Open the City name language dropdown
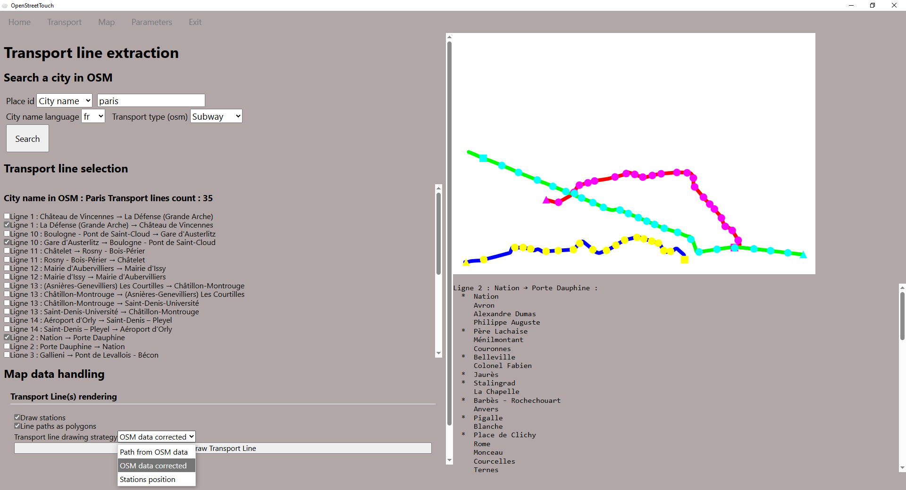906x490 pixels. 93,116
